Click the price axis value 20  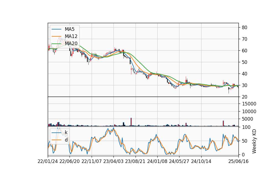tap(244, 97)
